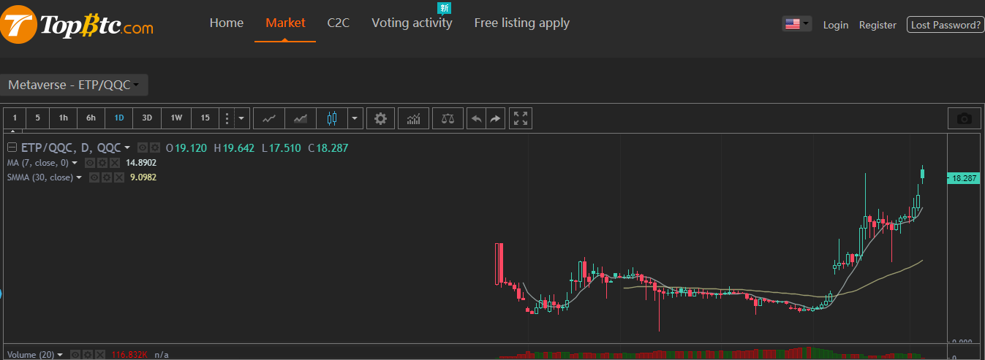The image size is (985, 360).
Task: Undo last chart action arrow
Action: 476,118
